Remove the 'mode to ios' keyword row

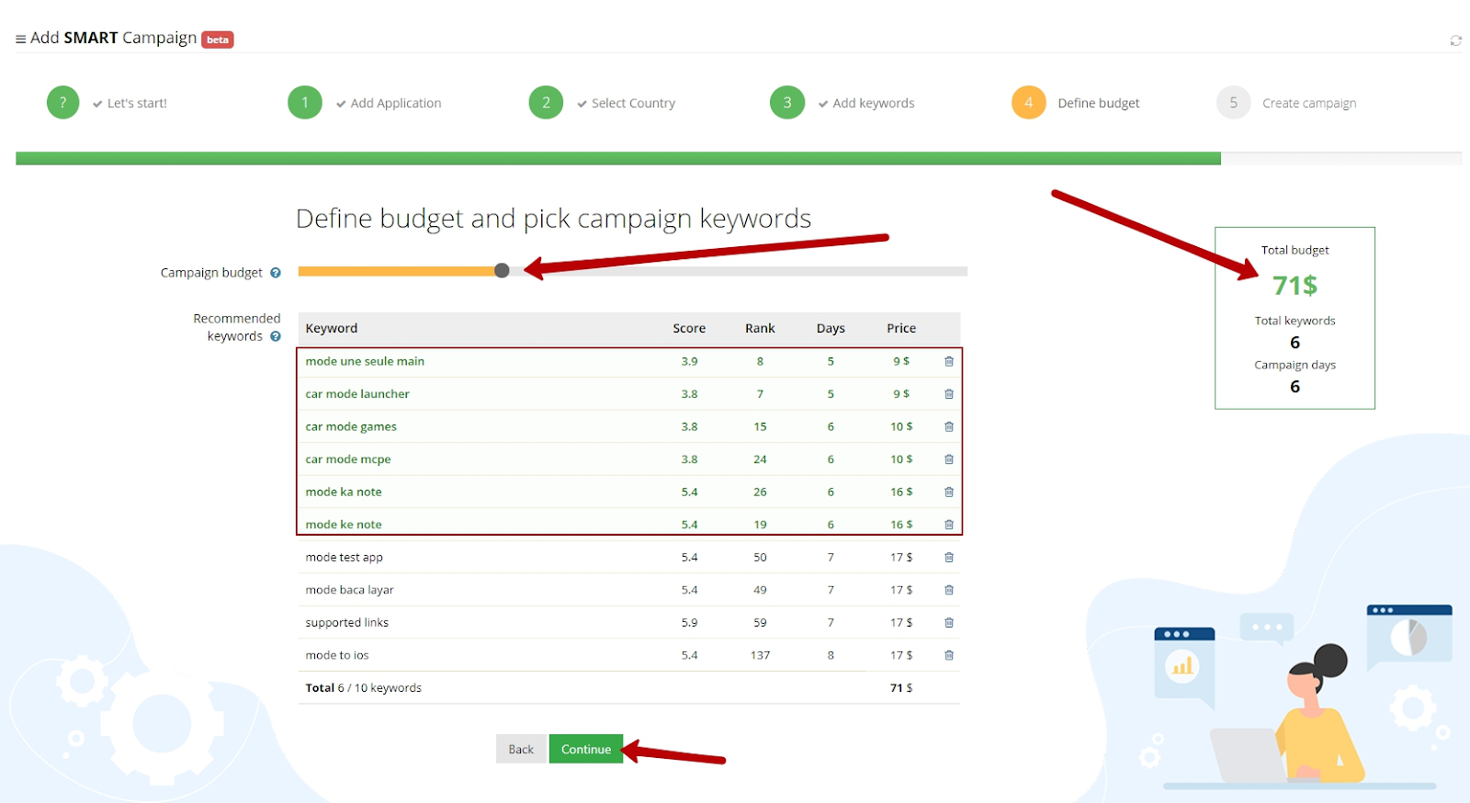949,655
